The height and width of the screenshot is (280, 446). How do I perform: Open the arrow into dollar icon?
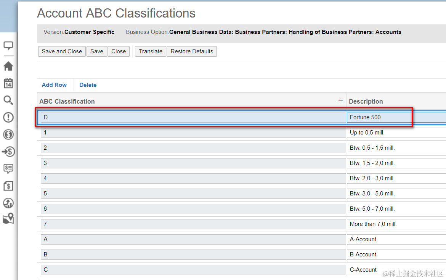tap(8, 152)
